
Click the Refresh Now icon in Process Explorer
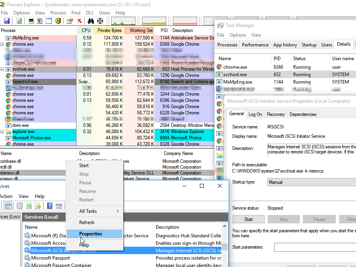point(19,21)
